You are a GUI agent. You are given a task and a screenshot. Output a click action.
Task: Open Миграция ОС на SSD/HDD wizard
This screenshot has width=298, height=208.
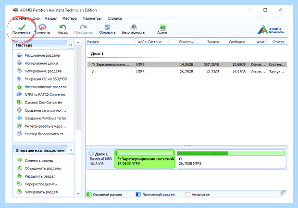42,79
